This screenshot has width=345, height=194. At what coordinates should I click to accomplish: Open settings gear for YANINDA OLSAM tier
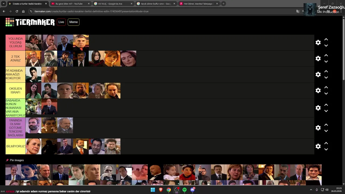pyautogui.click(x=318, y=128)
